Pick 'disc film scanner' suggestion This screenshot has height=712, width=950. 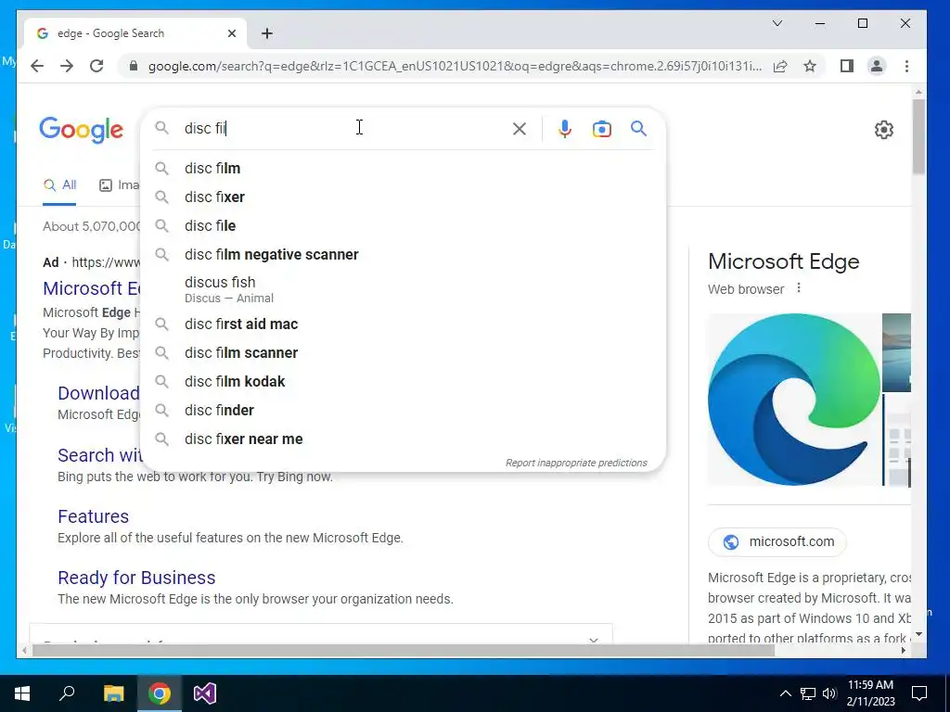403,352
